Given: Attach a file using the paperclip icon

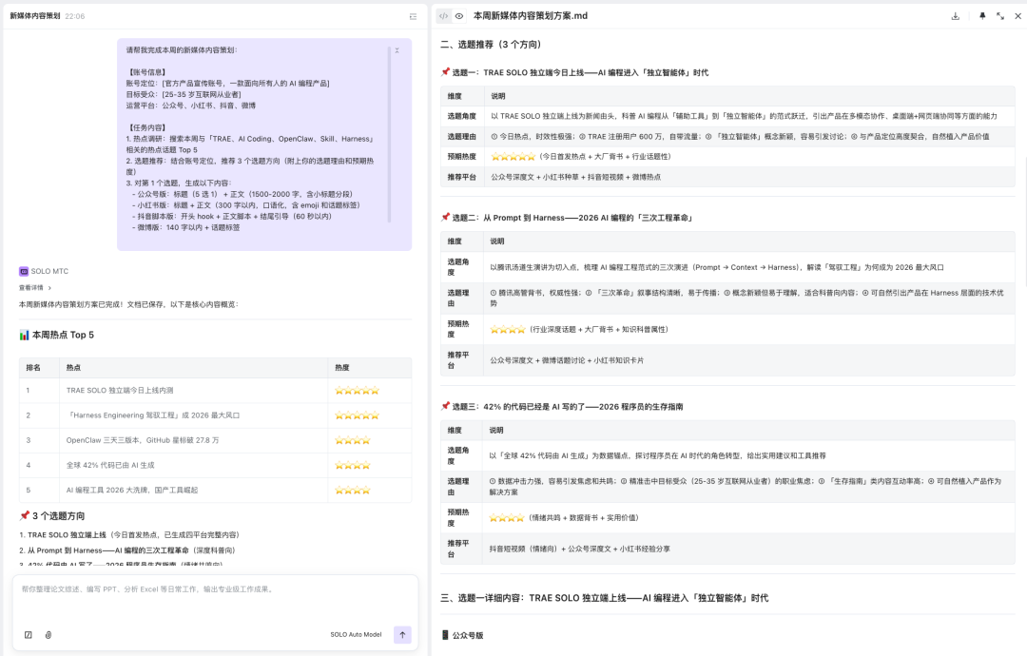Looking at the screenshot, I should (48, 634).
